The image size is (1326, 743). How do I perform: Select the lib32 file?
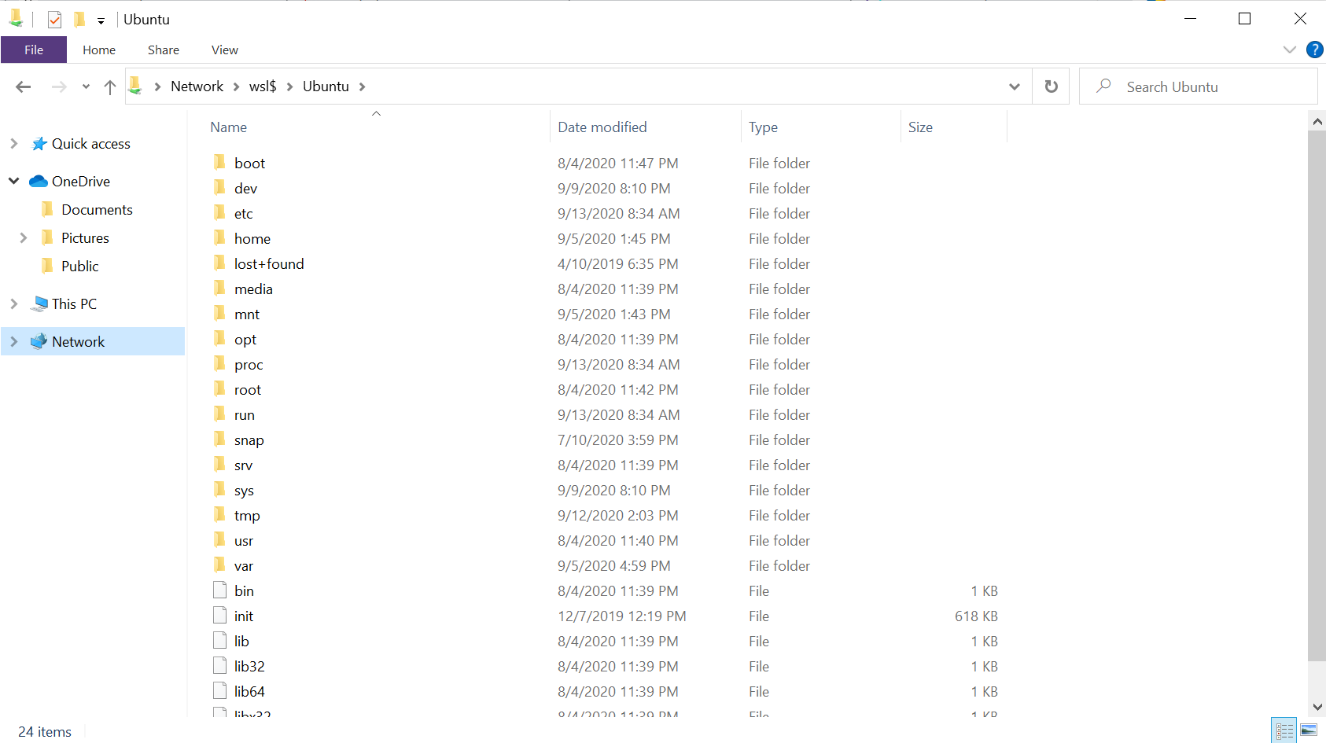(249, 667)
